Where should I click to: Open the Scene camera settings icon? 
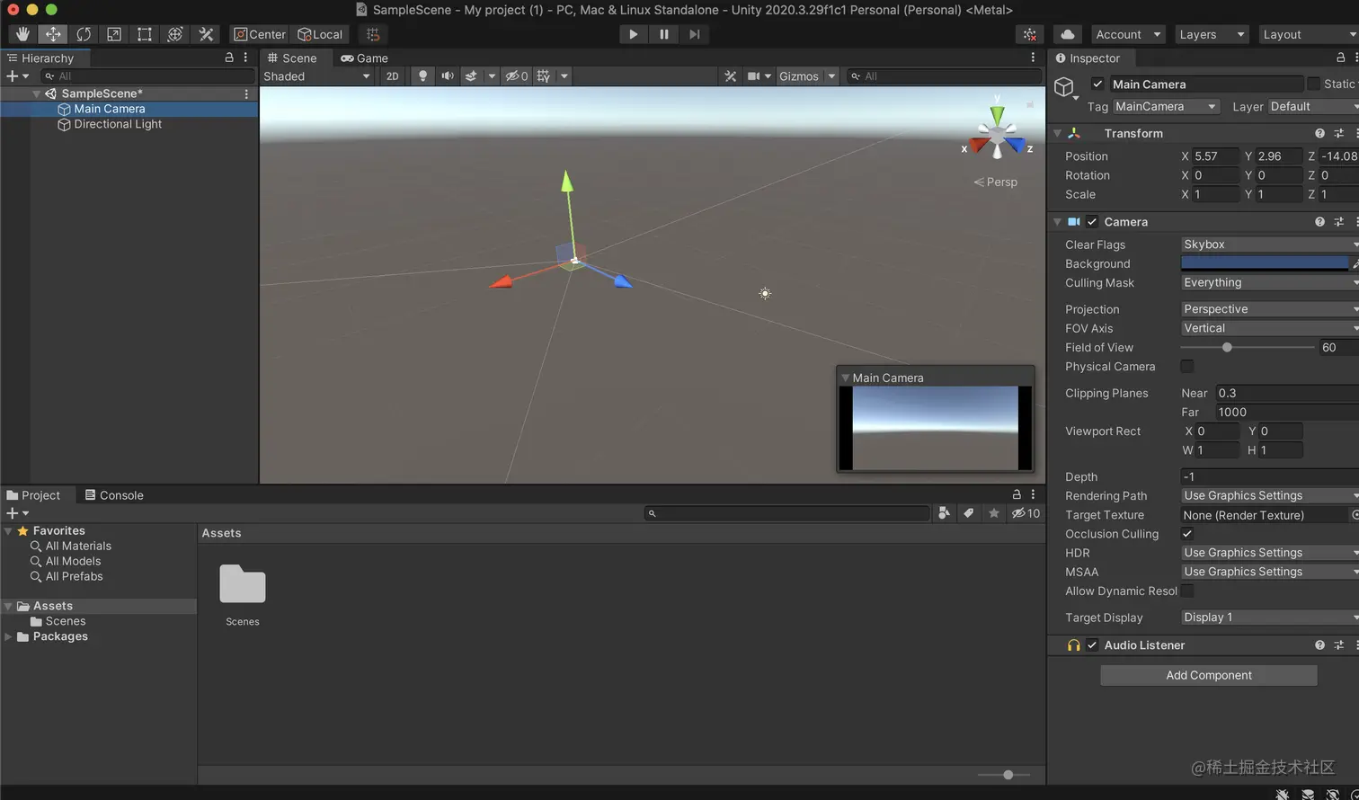[755, 76]
